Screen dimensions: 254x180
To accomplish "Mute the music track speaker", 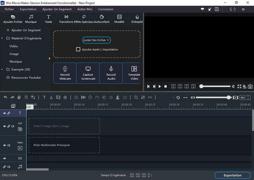I will pyautogui.click(x=9, y=167).
